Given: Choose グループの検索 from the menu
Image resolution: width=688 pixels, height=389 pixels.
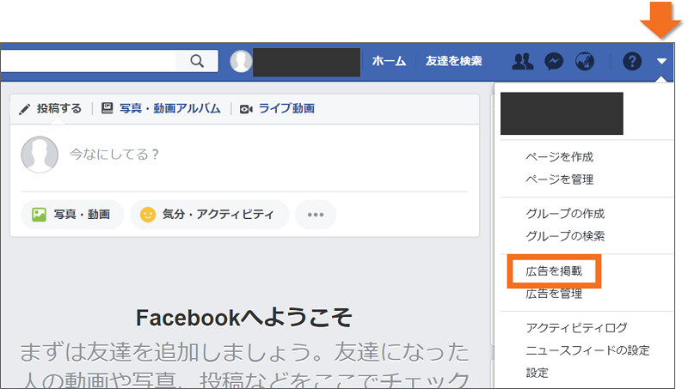Looking at the screenshot, I should click(x=565, y=236).
